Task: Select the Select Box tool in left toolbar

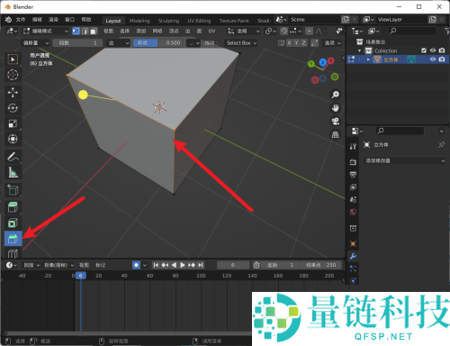Action: tap(13, 59)
